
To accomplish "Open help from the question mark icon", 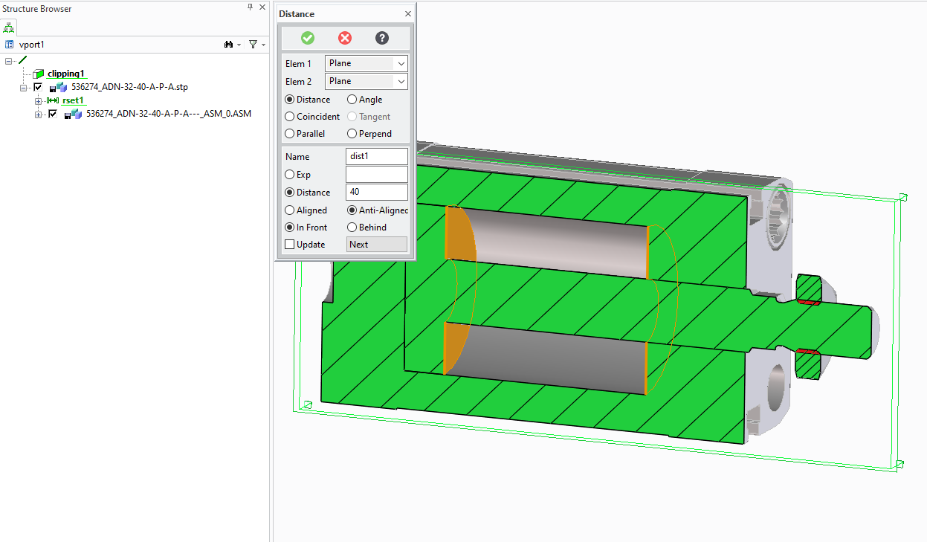I will 381,37.
